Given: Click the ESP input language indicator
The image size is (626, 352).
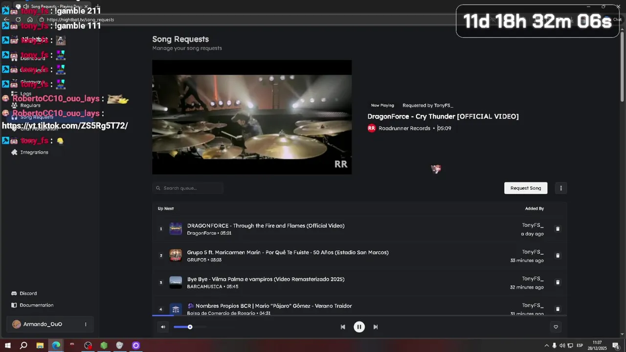Looking at the screenshot, I should 580,346.
